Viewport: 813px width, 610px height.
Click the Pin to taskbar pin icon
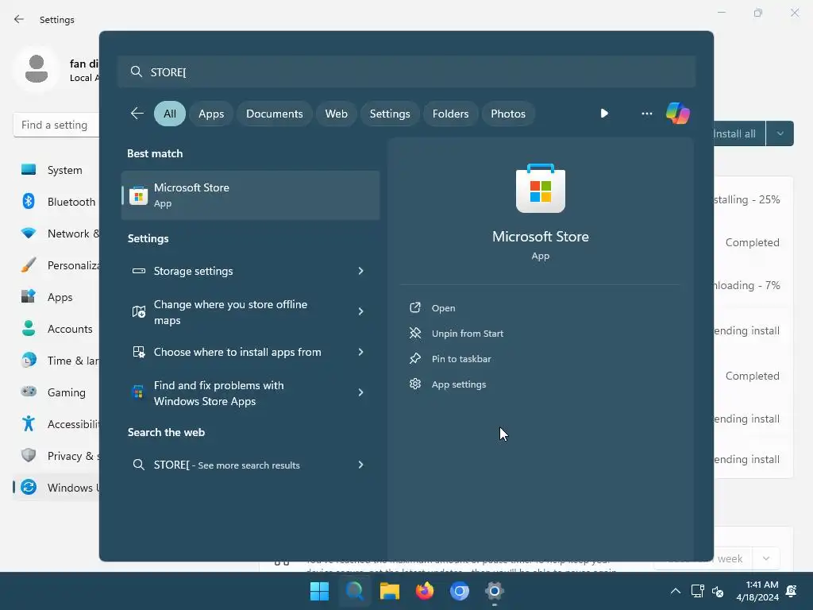414,358
